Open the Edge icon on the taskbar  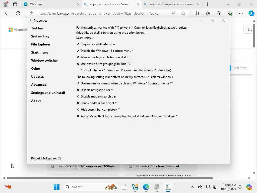[146, 187]
